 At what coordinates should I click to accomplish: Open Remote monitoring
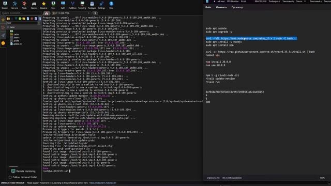23,171
